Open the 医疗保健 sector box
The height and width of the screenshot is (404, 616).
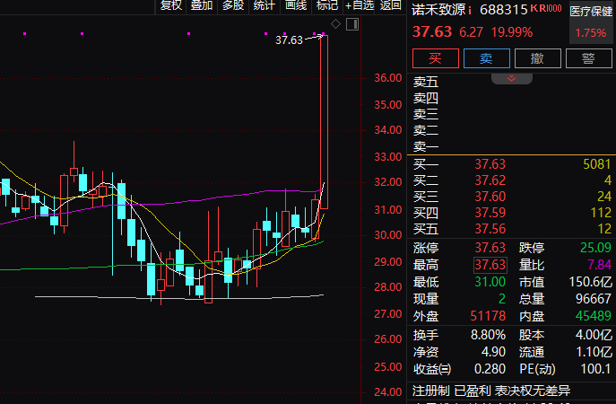click(591, 22)
